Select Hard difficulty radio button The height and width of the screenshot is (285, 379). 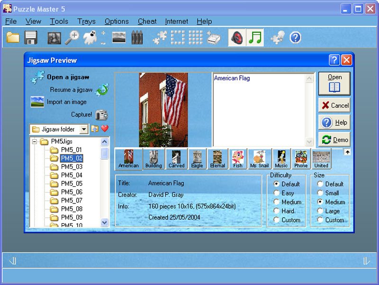point(277,211)
